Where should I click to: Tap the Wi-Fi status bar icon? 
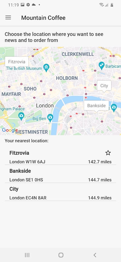click(101, 5)
